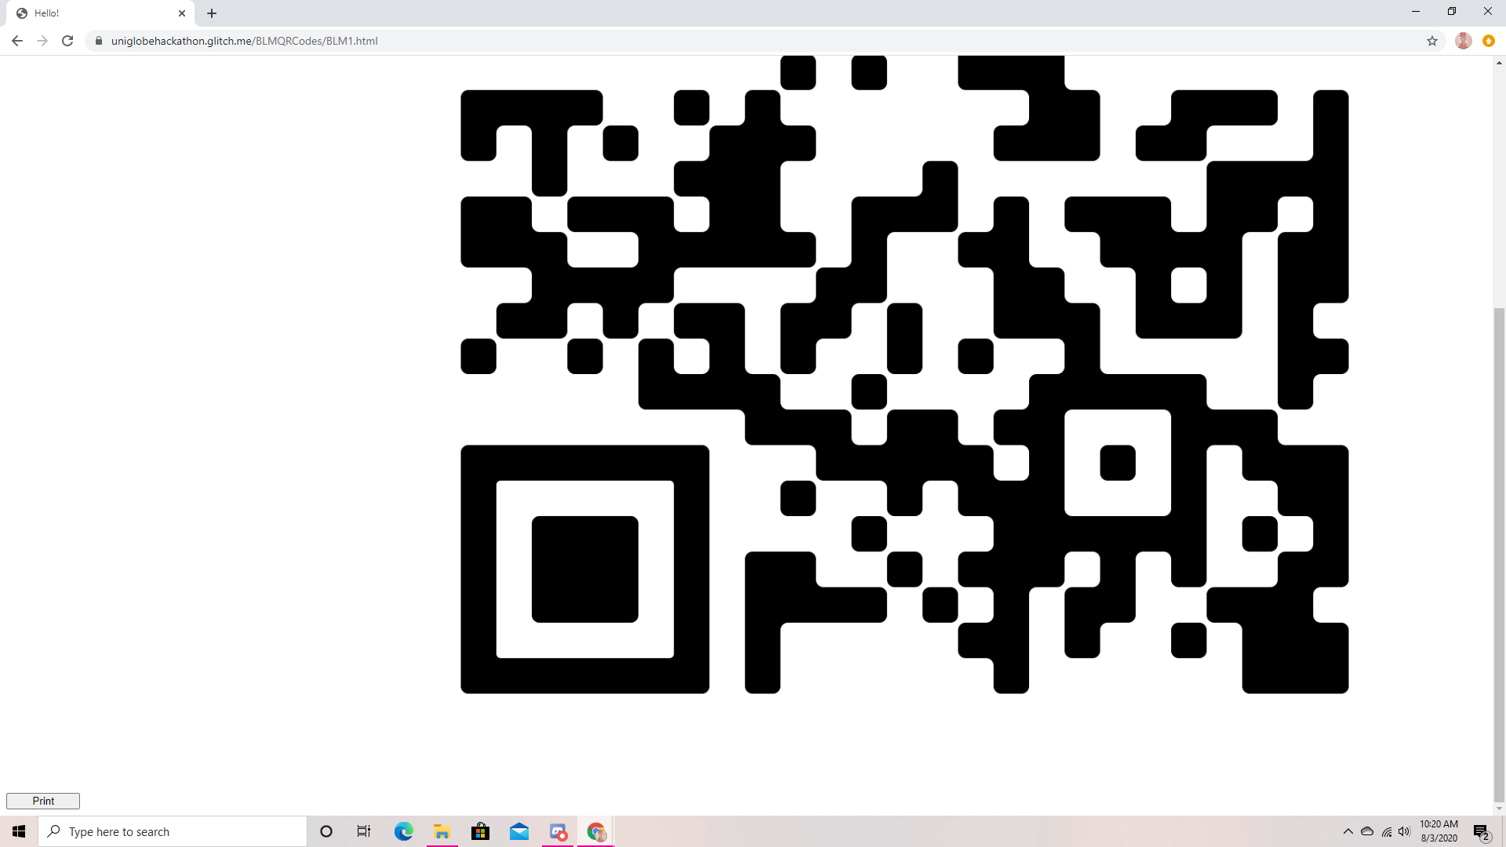
Task: Open the Windows Start menu
Action: click(x=19, y=831)
